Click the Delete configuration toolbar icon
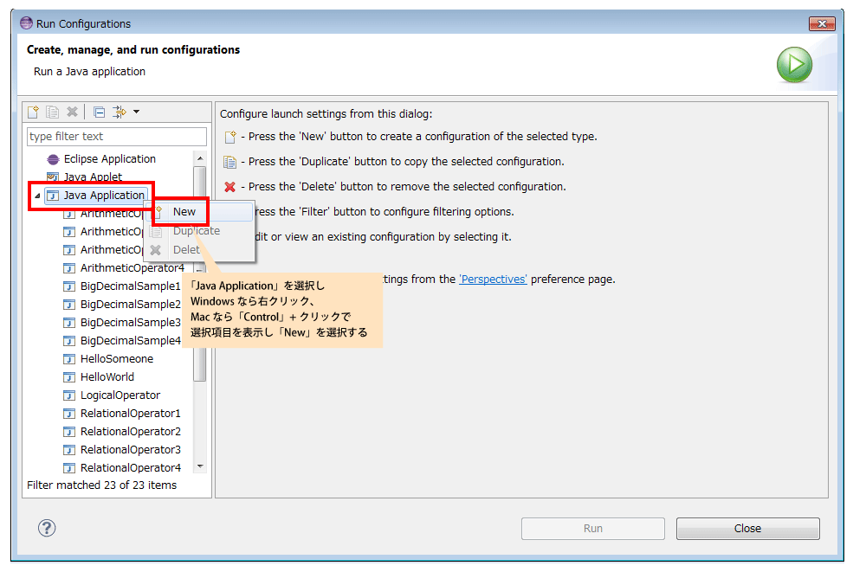Image resolution: width=853 pixels, height=572 pixels. (73, 112)
